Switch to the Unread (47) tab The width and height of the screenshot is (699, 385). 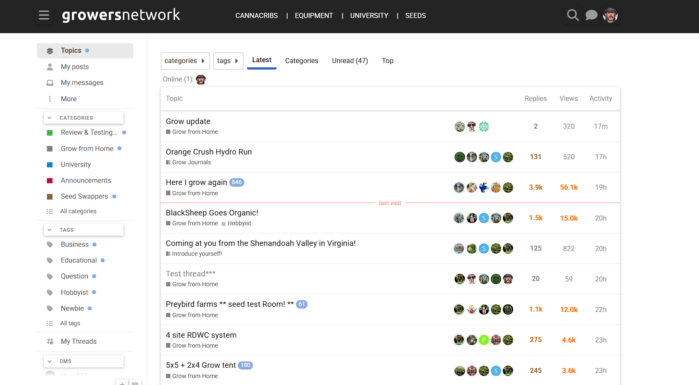(350, 61)
